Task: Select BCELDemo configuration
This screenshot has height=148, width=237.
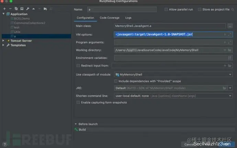Action: 22,18
